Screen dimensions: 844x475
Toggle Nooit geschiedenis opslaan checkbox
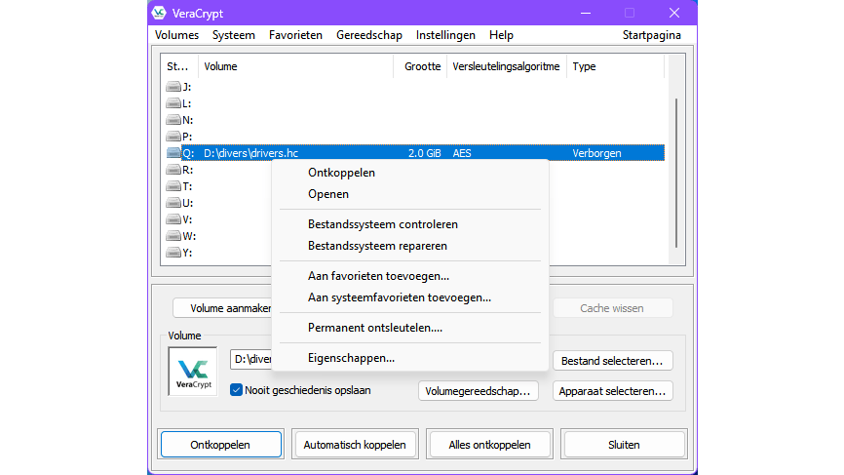[x=236, y=390]
